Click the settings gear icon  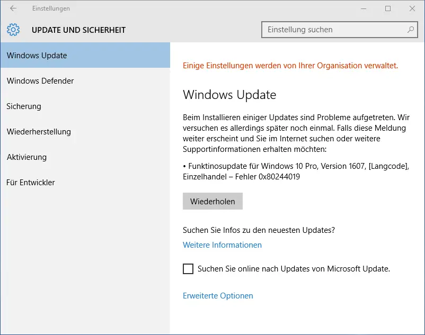[x=13, y=30]
